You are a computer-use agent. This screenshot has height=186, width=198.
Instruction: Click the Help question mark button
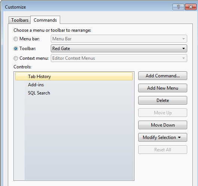pos(178,7)
